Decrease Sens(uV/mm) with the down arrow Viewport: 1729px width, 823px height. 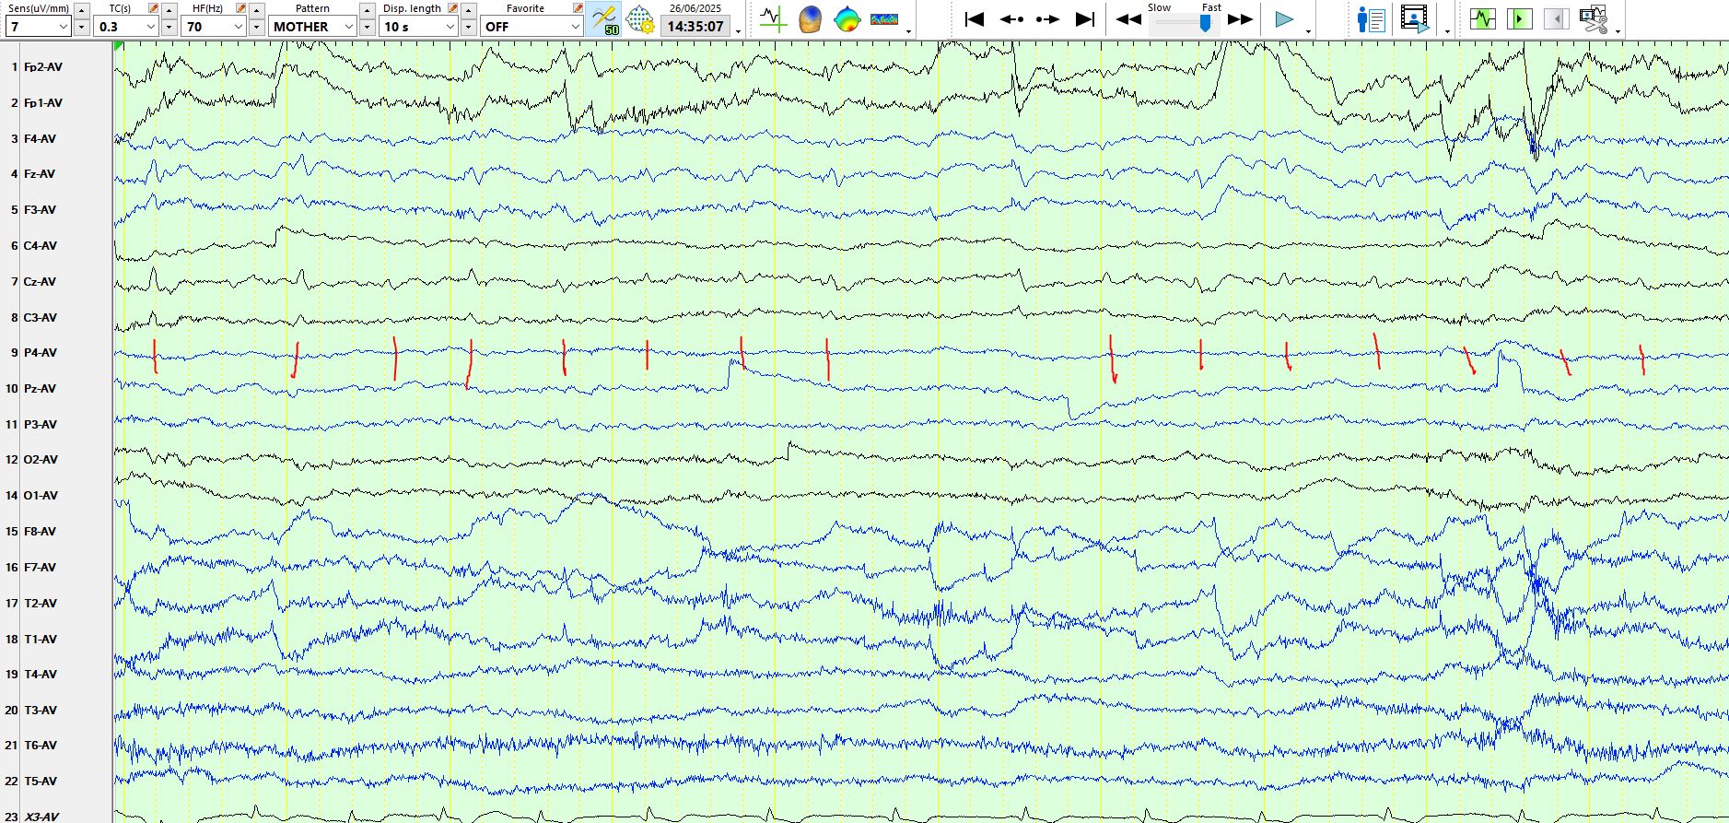[81, 28]
